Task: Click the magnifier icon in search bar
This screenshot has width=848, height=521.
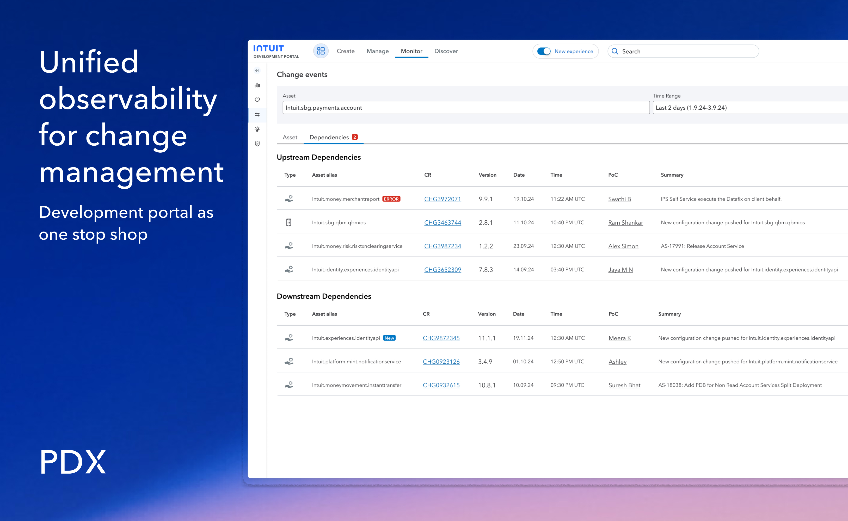Action: [x=615, y=51]
